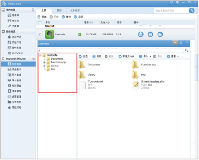
Task: Click the blue search button at top right
Action: (x=191, y=11)
